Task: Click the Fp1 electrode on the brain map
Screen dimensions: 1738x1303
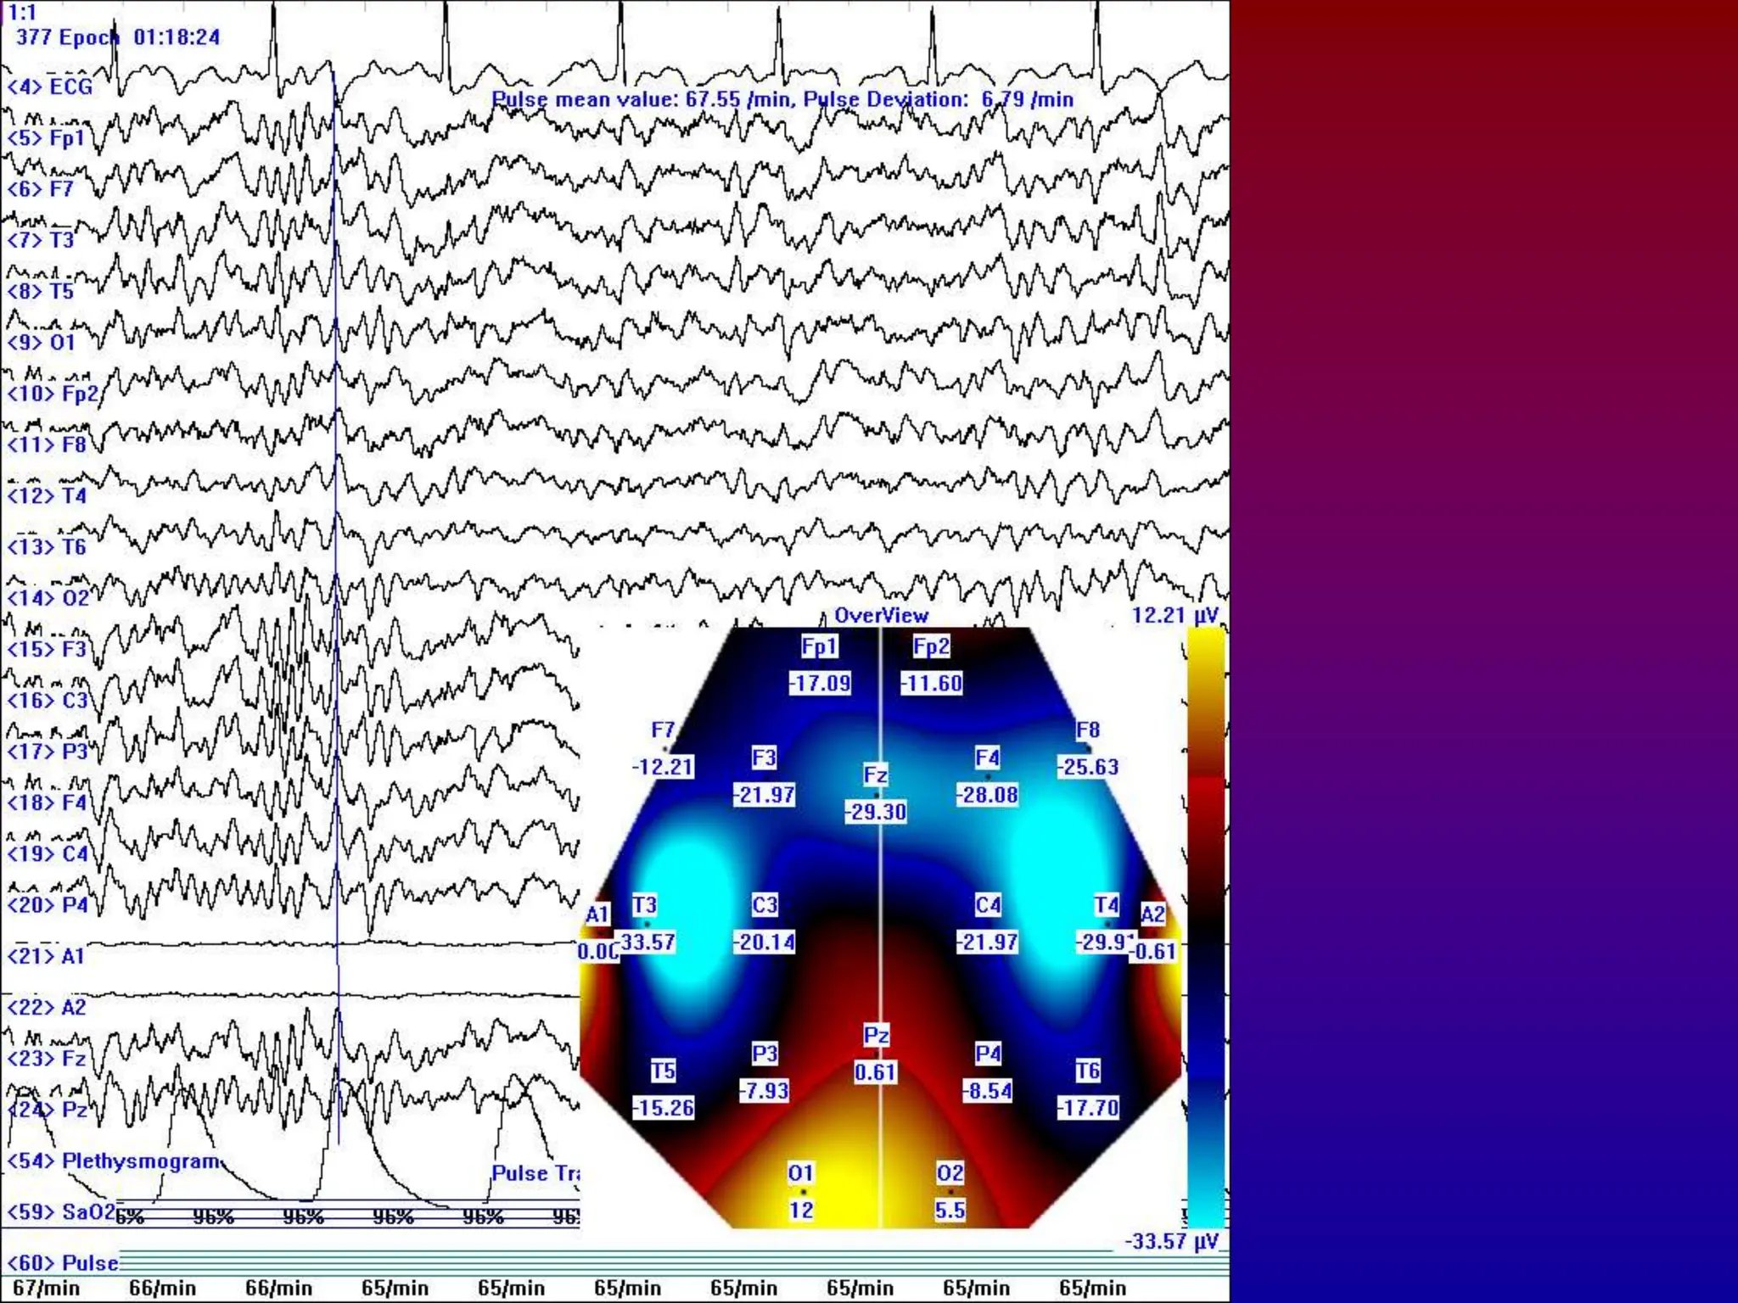Action: (x=819, y=646)
